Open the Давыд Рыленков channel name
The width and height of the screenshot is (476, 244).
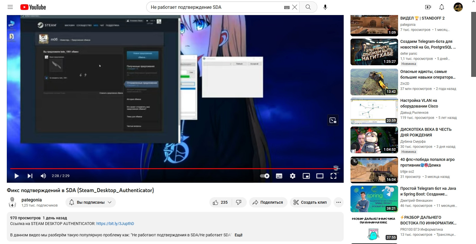point(414,113)
